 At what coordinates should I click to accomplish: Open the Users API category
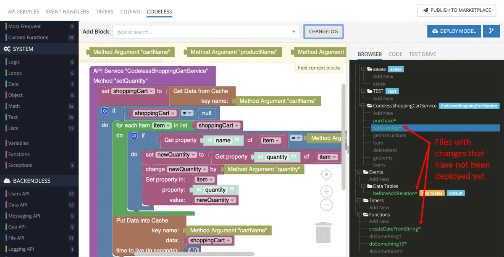point(39,194)
